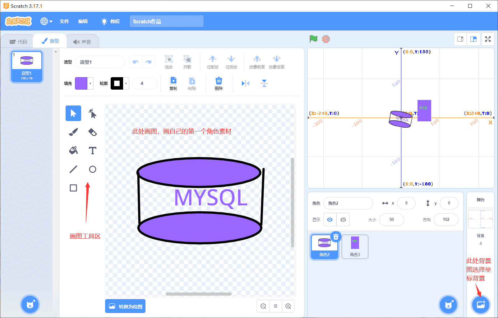Click the canvas horizontal scrollbar

point(199,294)
